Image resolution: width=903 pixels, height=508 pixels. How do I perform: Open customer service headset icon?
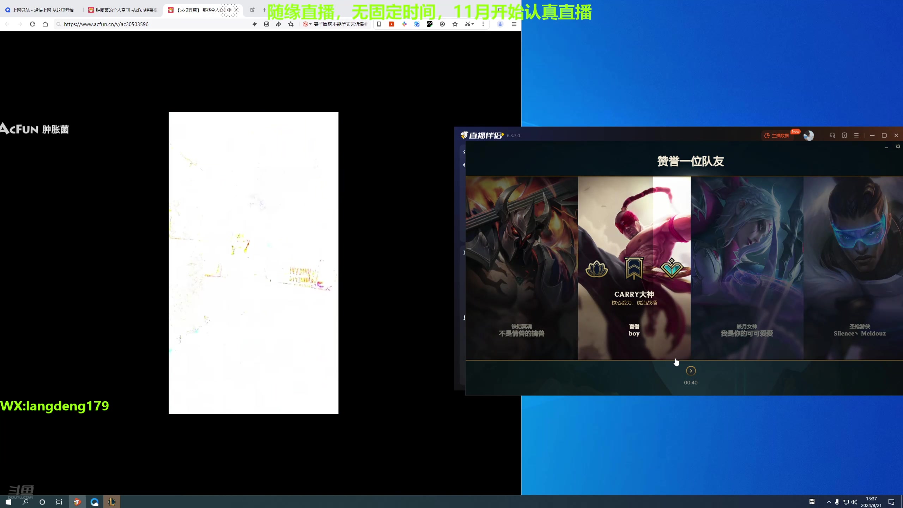832,135
